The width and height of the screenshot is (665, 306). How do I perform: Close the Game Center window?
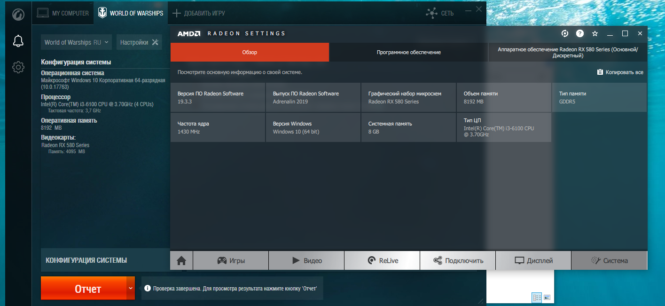(479, 9)
